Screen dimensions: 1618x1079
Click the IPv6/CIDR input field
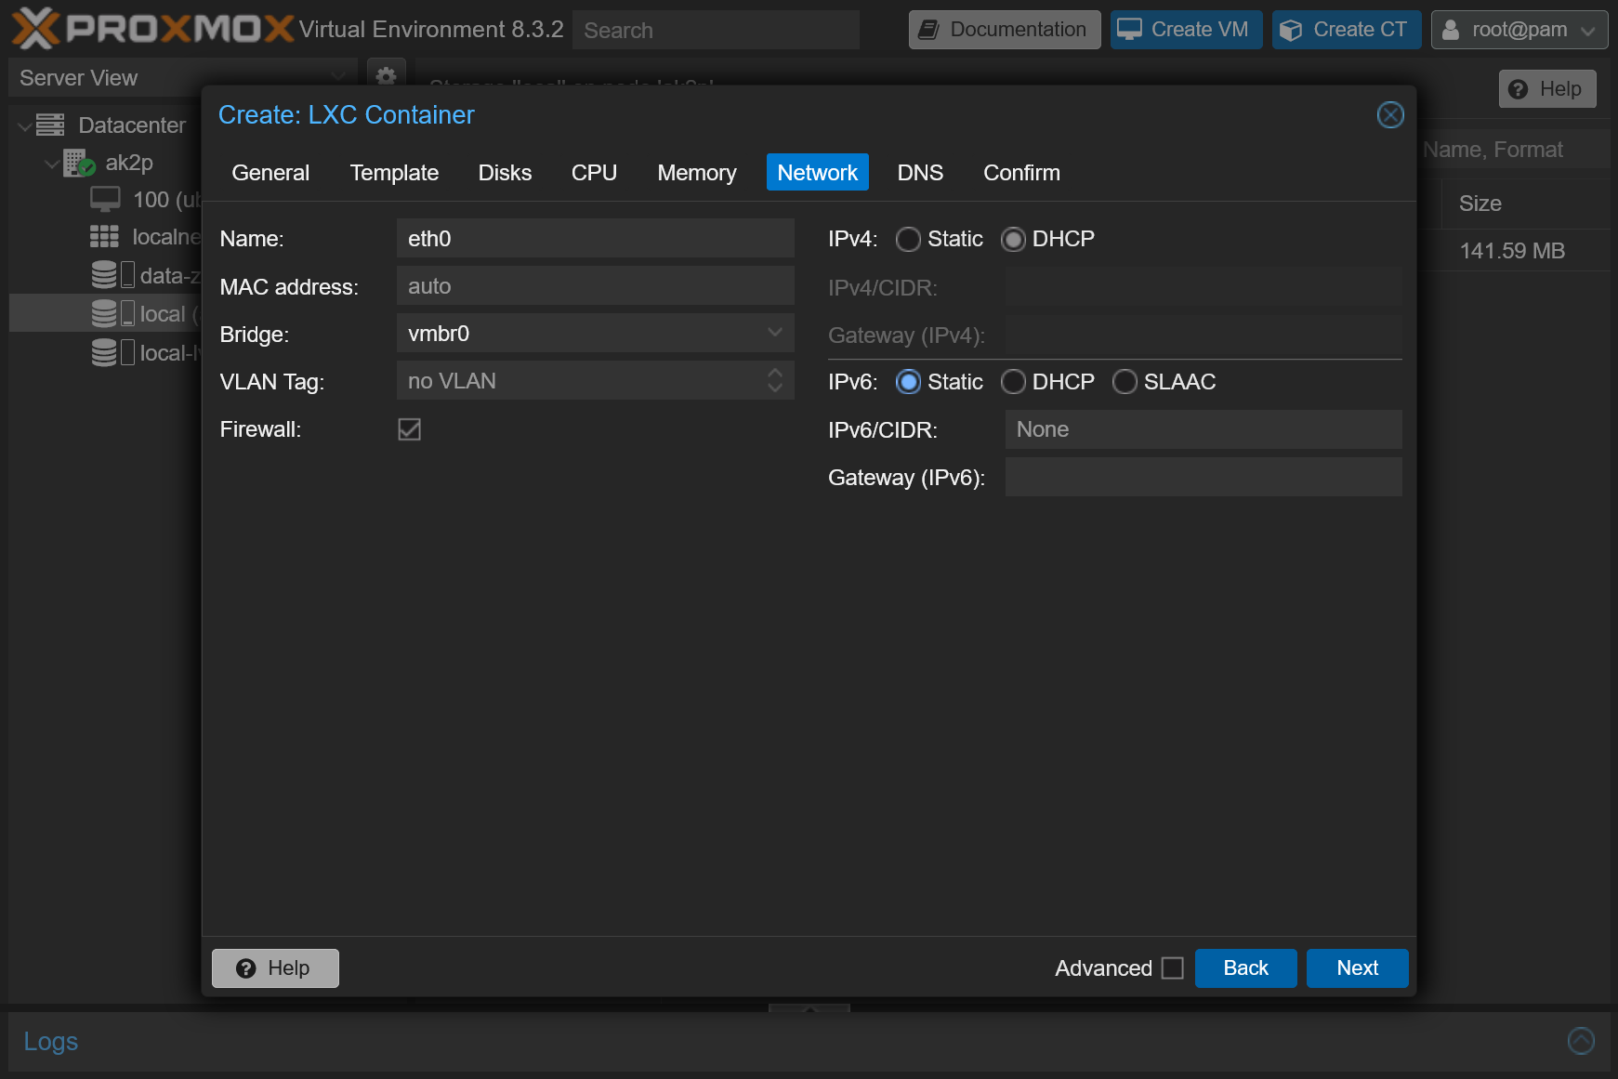click(x=1204, y=429)
